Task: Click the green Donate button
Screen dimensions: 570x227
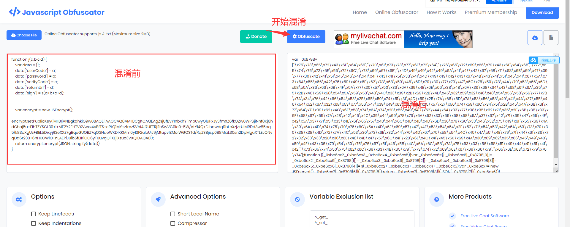Action: coord(256,36)
